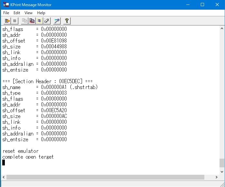Click the Section Header 00EC5DEC line

47,81
